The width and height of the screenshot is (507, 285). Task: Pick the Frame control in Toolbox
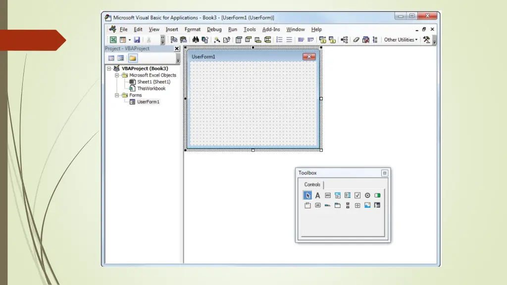tap(307, 205)
